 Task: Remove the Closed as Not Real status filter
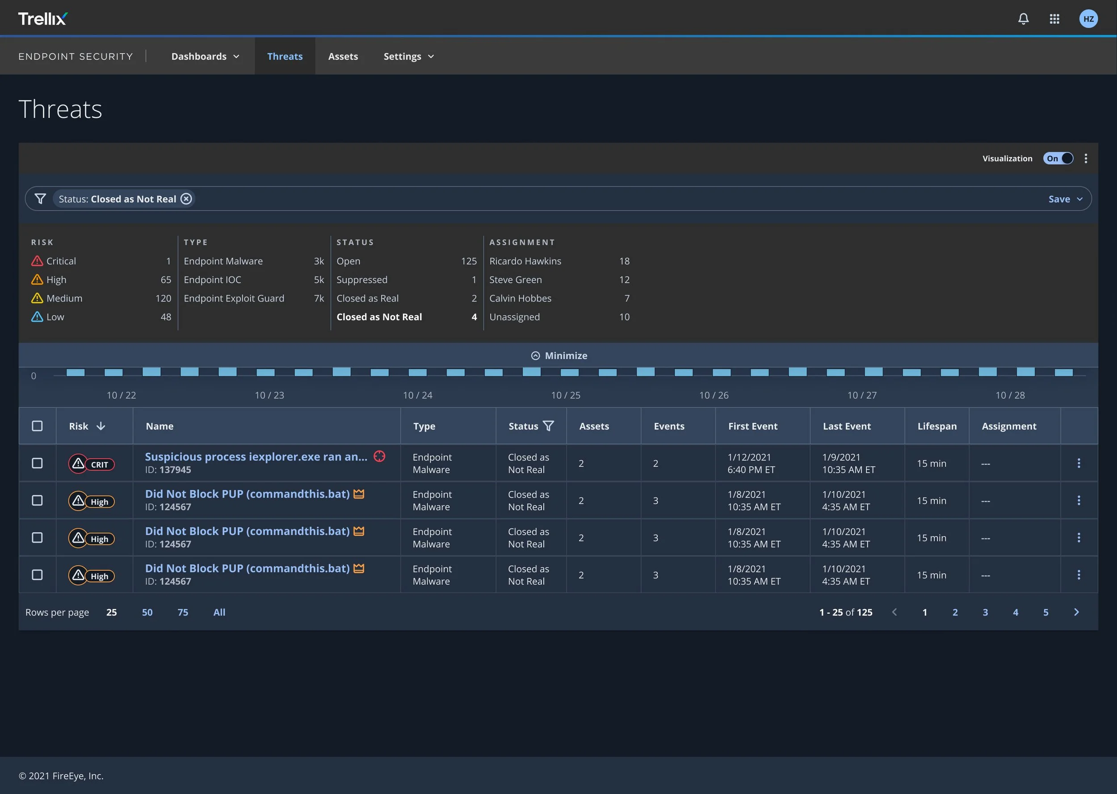[x=186, y=198]
